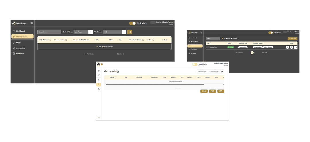This screenshot has width=310, height=142.
Task: Sort by SalesRep Name column arrows
Action: (143, 40)
